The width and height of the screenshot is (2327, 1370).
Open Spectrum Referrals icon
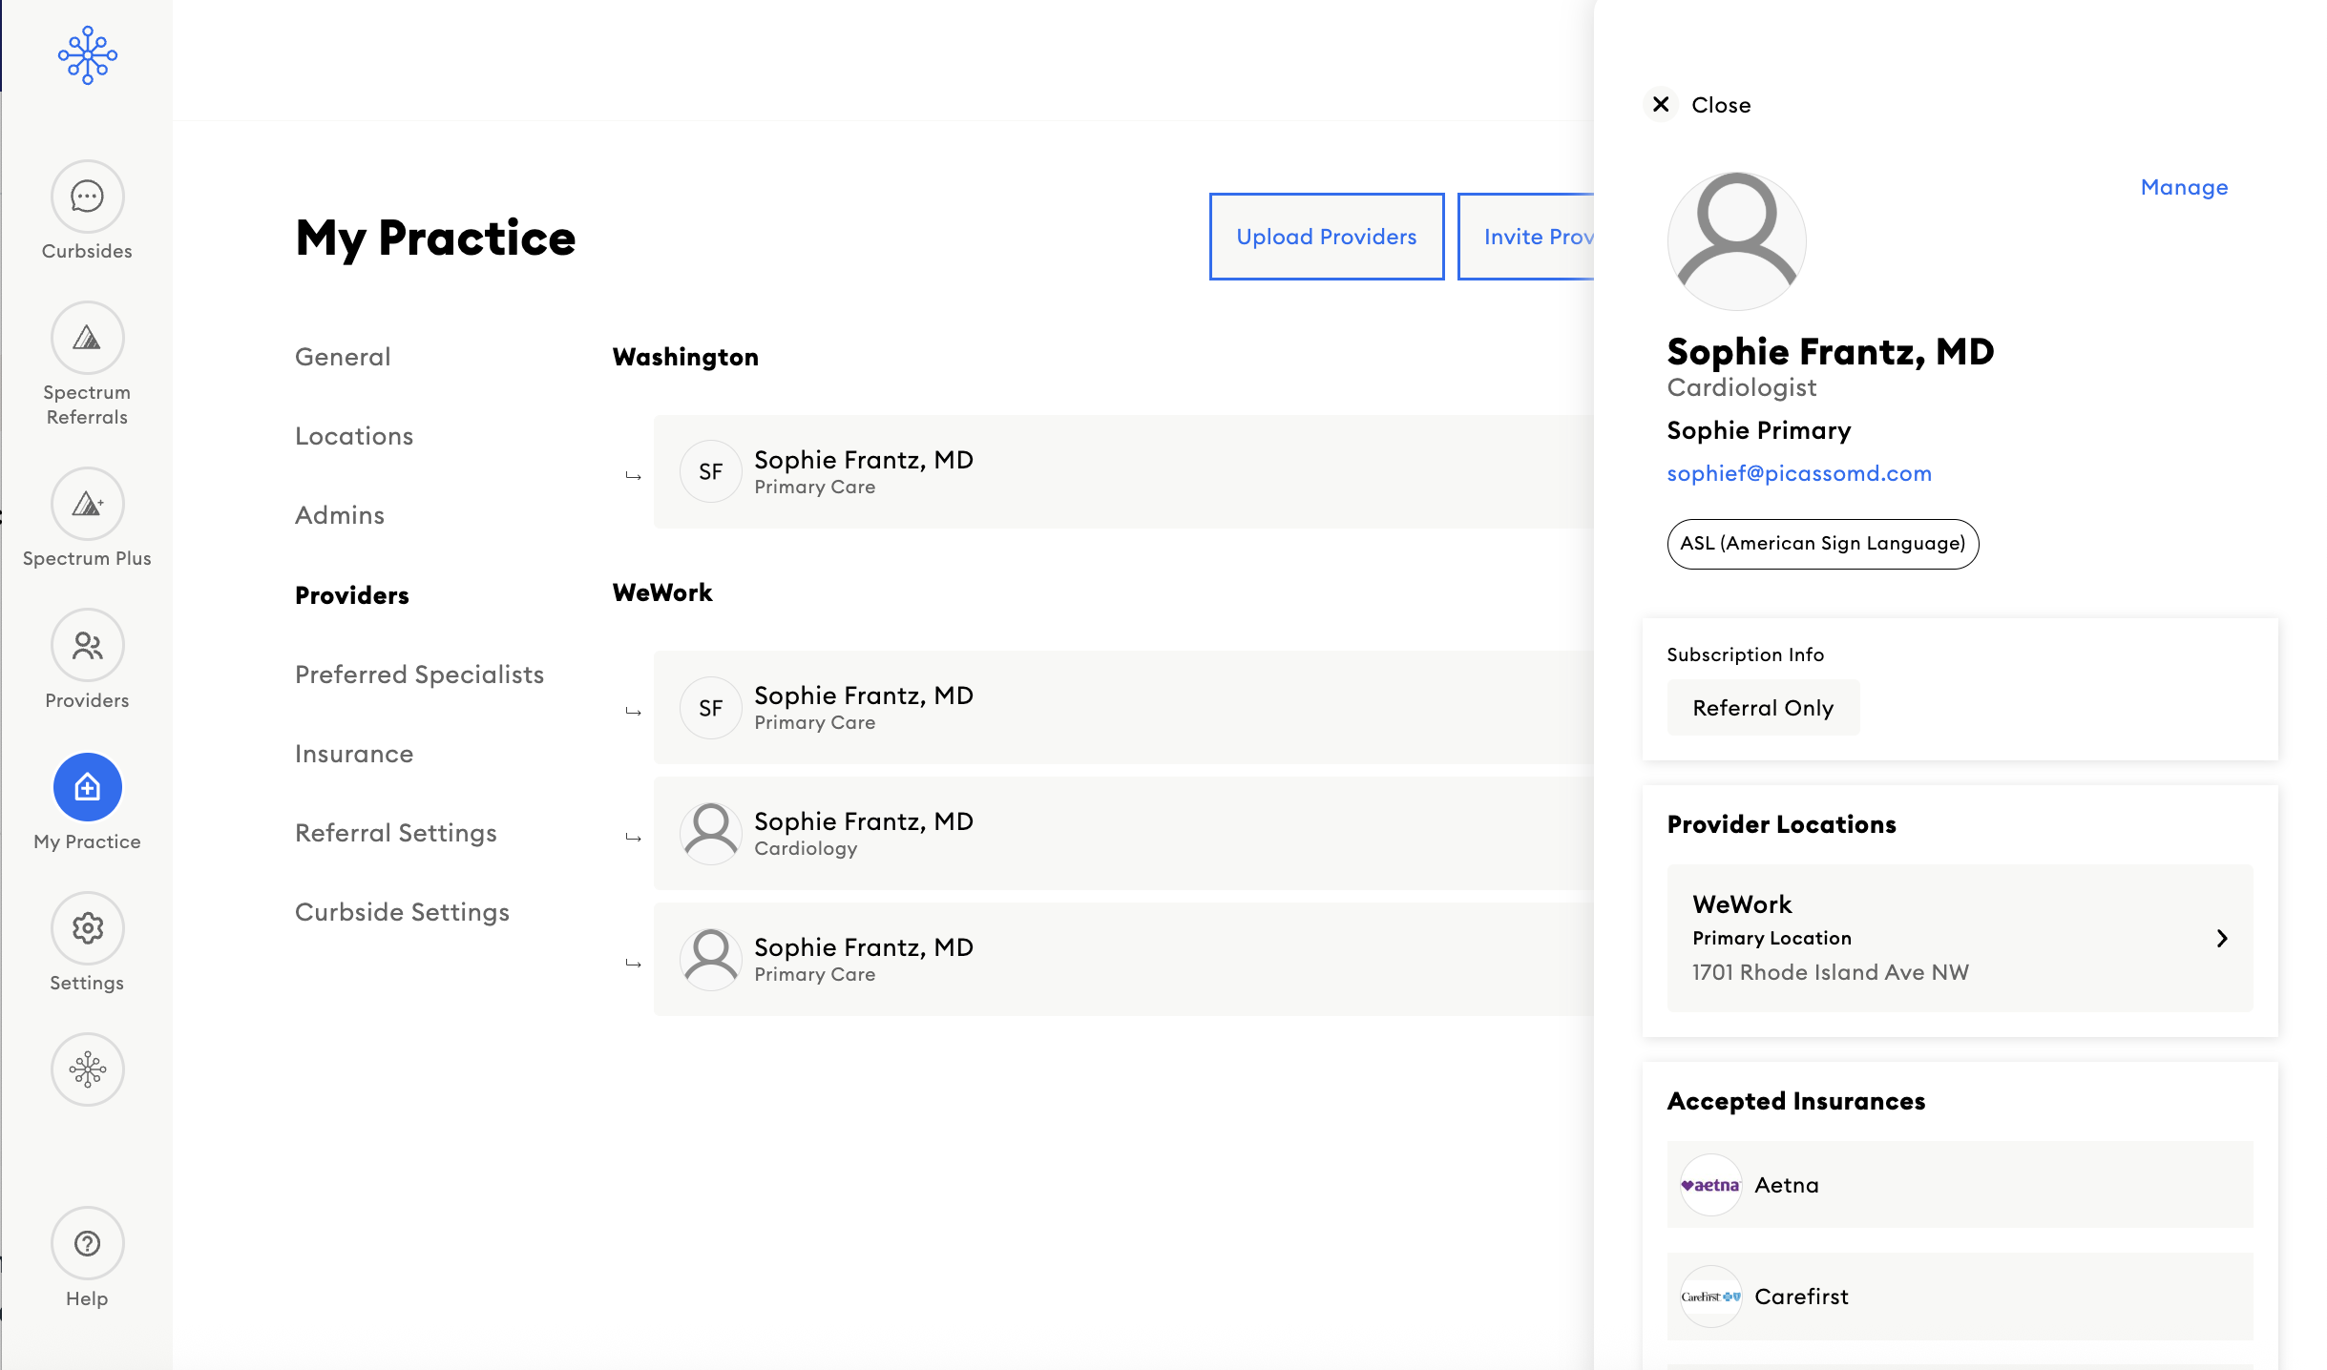87,339
